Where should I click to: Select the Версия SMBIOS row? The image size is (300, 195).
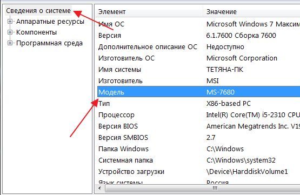point(198,137)
